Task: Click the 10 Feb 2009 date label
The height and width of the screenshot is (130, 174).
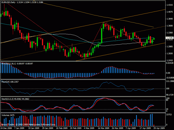Action: [x=62, y=128]
